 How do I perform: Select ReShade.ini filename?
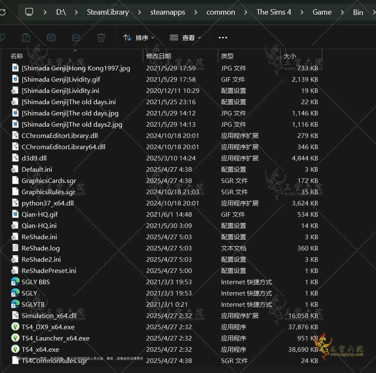pos(39,237)
